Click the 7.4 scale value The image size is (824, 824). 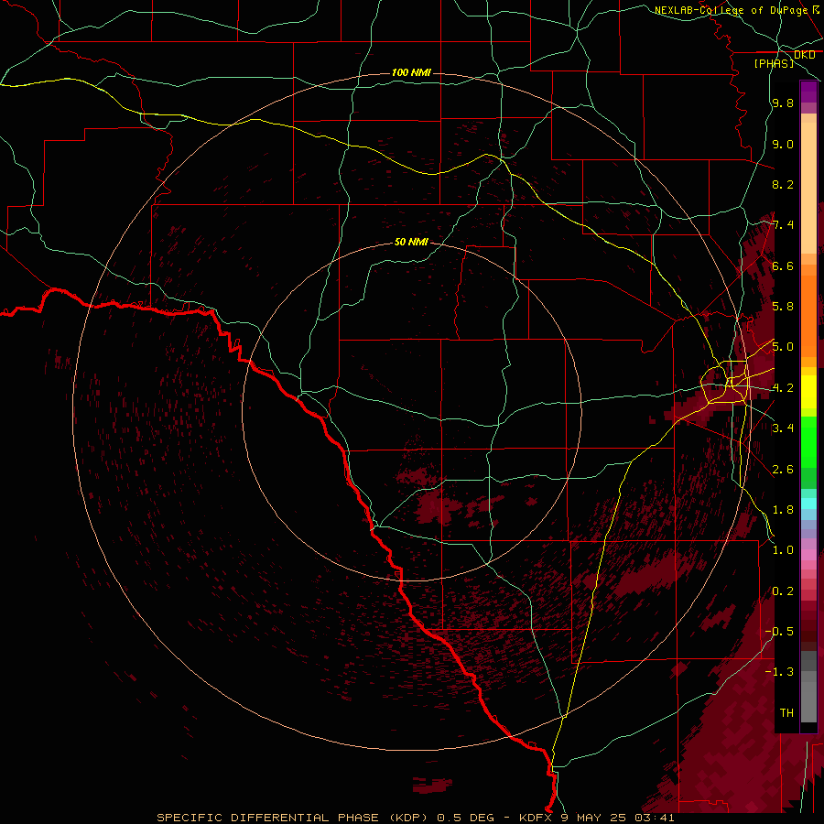coord(783,225)
